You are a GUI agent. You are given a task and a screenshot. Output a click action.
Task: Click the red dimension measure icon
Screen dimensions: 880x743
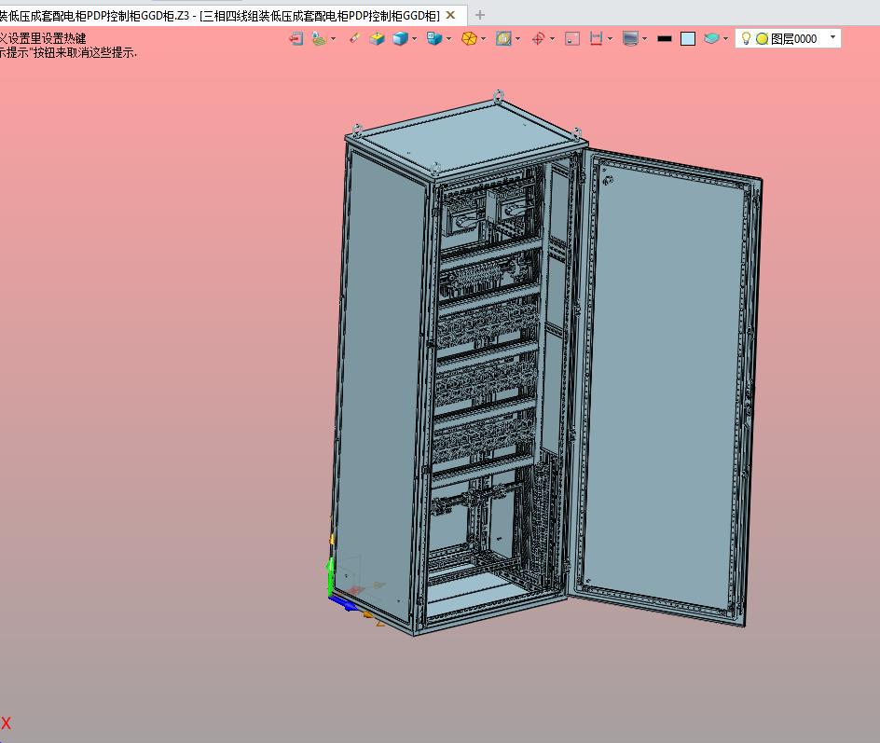(596, 39)
